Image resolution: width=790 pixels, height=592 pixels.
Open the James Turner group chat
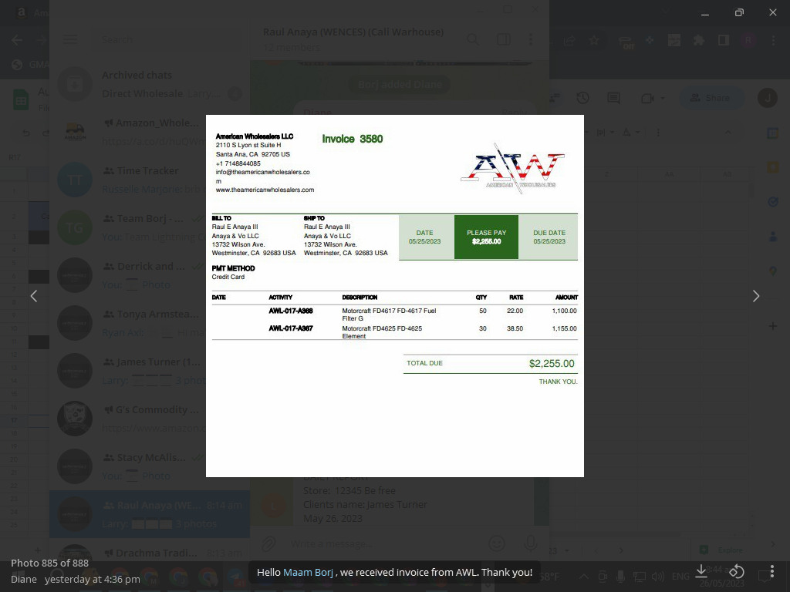point(150,371)
